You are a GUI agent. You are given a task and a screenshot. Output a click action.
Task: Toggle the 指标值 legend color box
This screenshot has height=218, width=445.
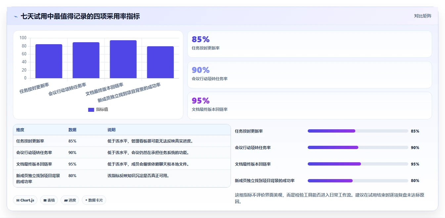click(91, 109)
